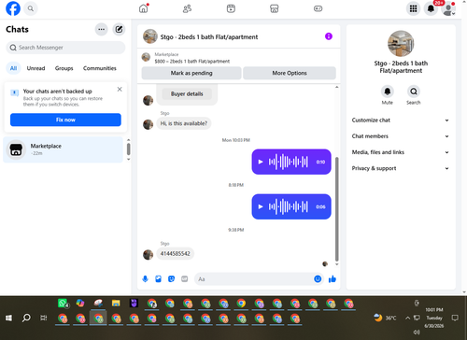Open the apps grid menu icon

pyautogui.click(x=413, y=8)
